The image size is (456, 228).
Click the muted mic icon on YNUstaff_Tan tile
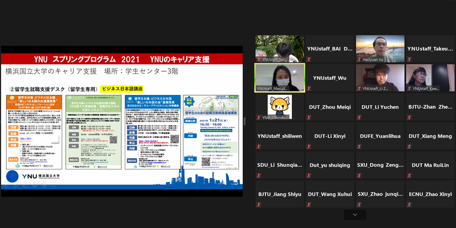point(258,59)
